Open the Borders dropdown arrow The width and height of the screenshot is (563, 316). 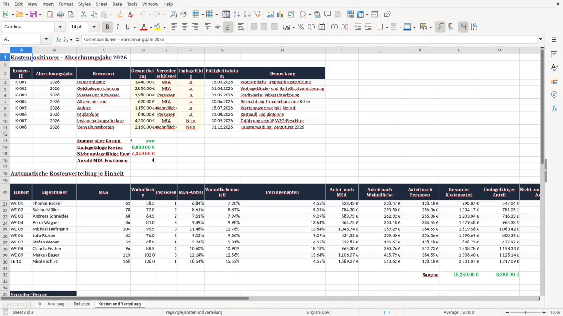[386, 27]
